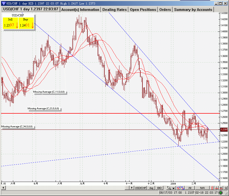The height and width of the screenshot is (196, 229).
Task: Click the Q button in chart toolbar
Action: [x=226, y=188]
